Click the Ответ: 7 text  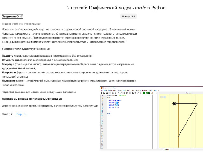click(x=7, y=114)
